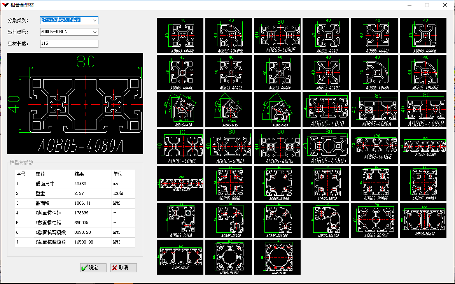Click the 型材长度 length input field

(x=69, y=44)
